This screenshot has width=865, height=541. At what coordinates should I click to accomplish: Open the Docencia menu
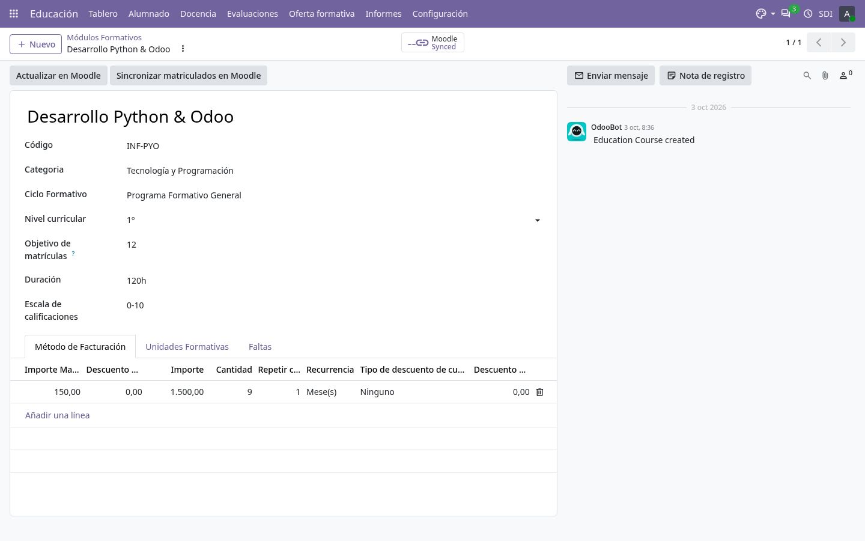[x=198, y=13]
